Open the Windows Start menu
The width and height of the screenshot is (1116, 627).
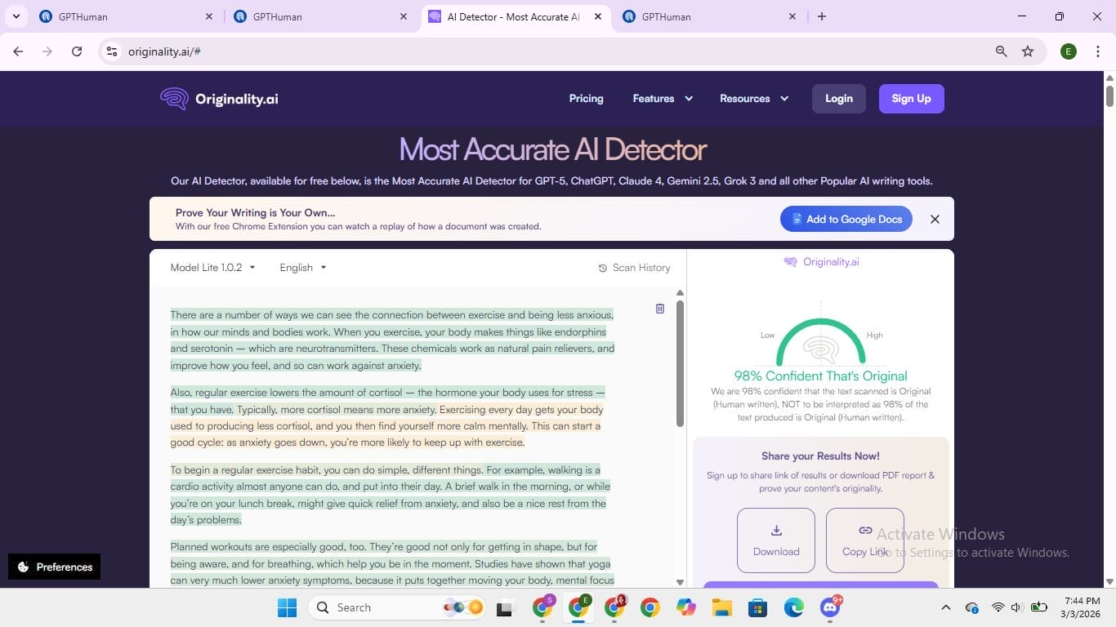(x=288, y=607)
